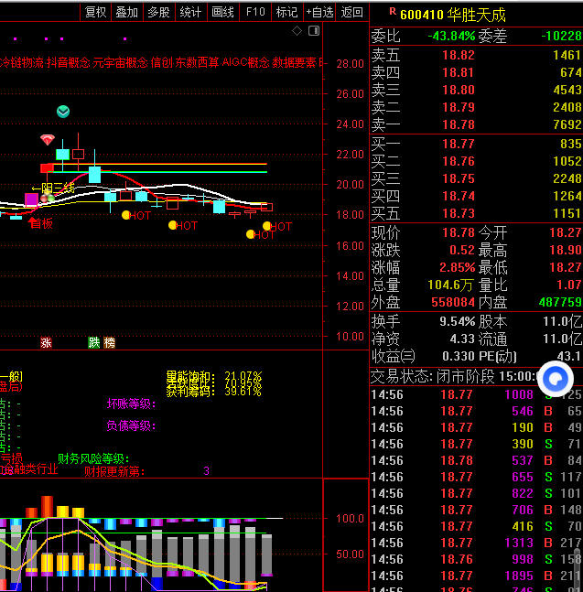The height and width of the screenshot is (592, 583).
Task: Click the 返回 back button
Action: click(x=351, y=12)
